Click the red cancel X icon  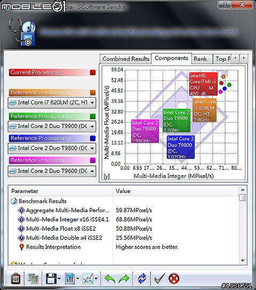click(174, 278)
